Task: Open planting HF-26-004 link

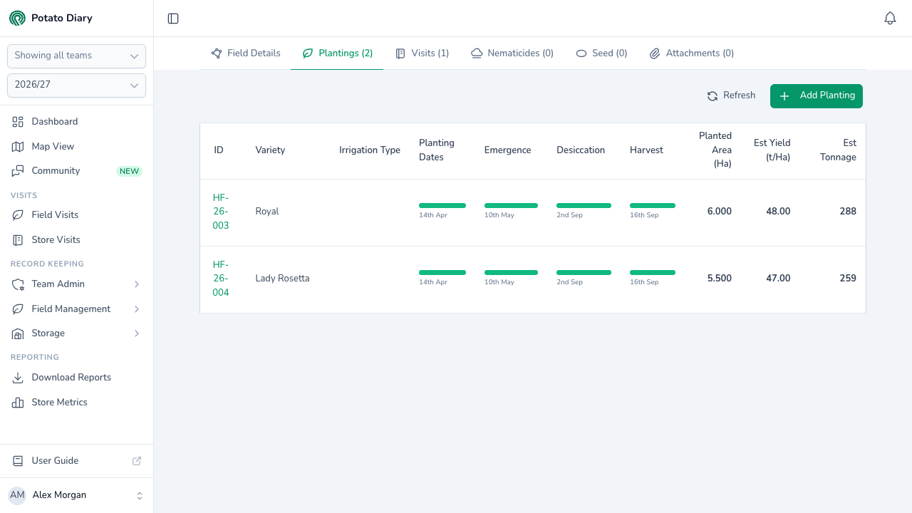Action: tap(221, 279)
